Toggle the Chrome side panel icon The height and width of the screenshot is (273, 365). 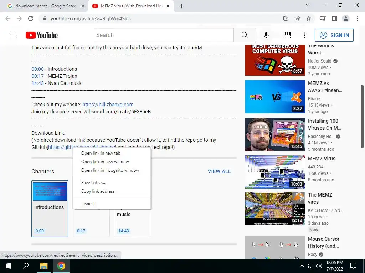click(334, 18)
